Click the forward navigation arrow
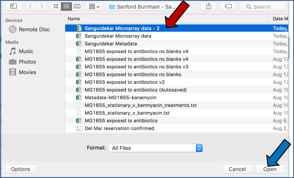 click(42, 6)
